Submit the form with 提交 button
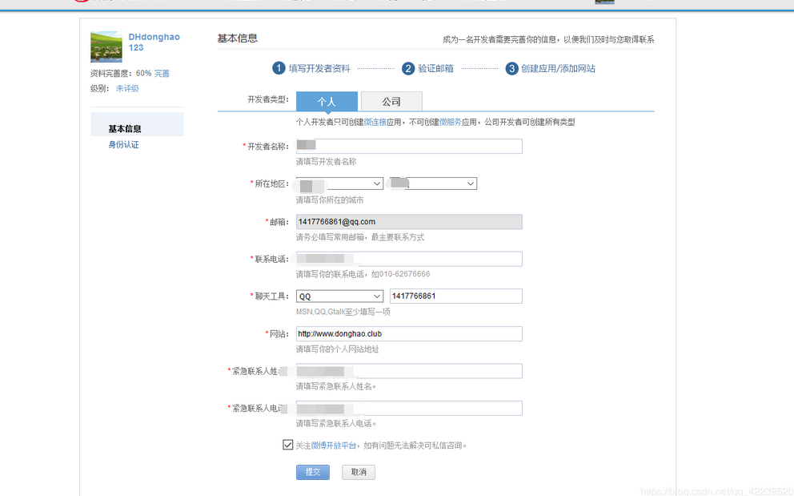The width and height of the screenshot is (794, 496). click(x=313, y=472)
